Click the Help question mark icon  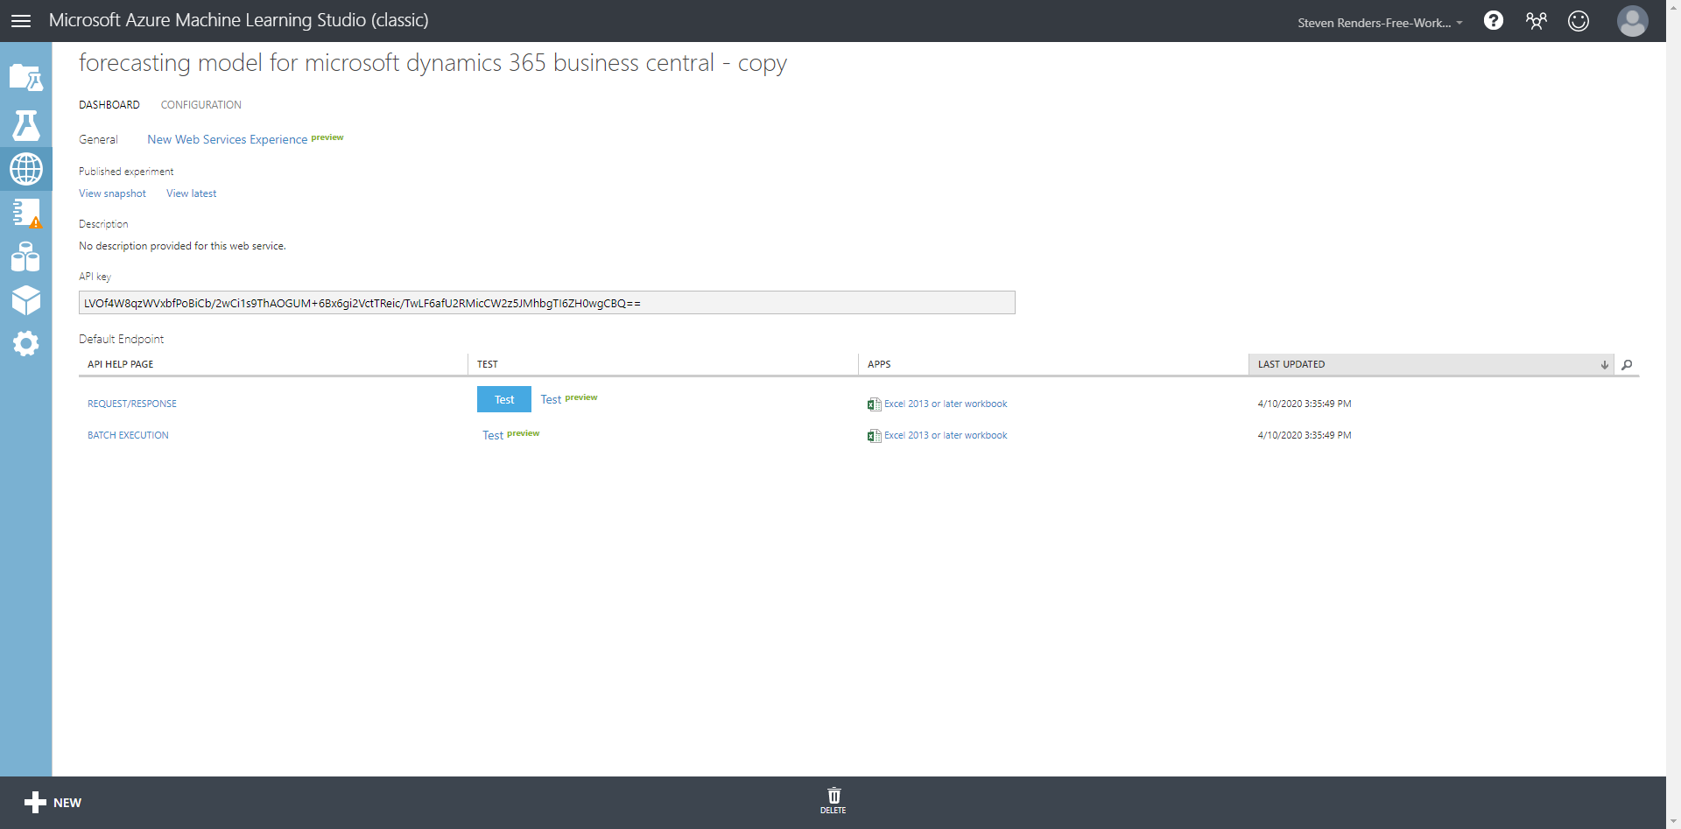pos(1494,21)
